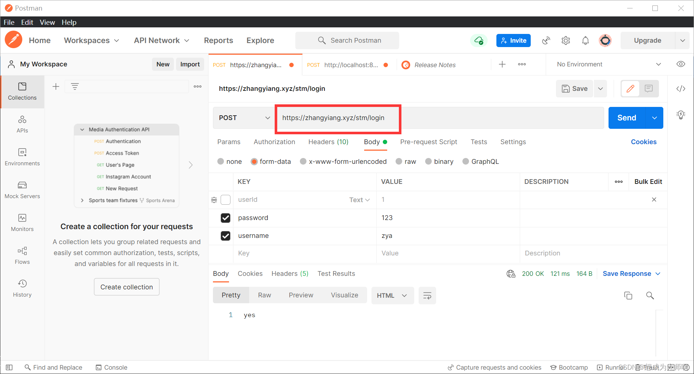
Task: Click the Create collection button
Action: (x=127, y=287)
